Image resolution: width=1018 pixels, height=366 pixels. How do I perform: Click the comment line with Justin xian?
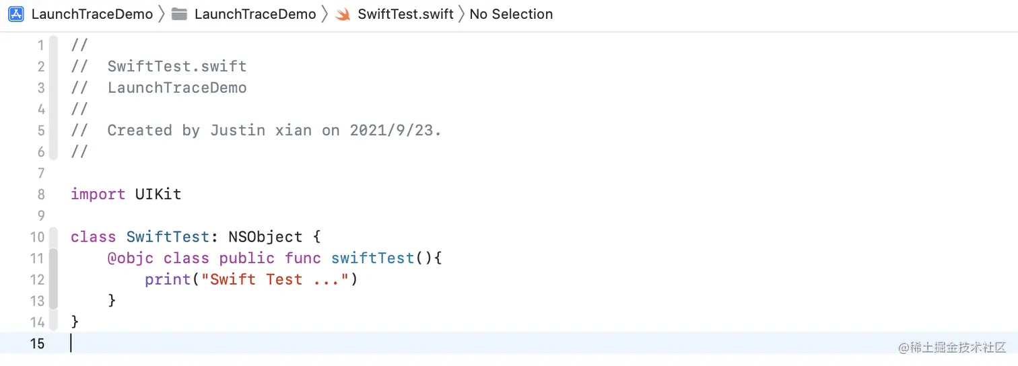[x=257, y=131]
